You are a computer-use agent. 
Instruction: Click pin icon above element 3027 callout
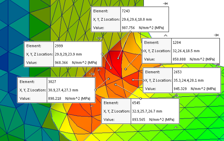(x=92, y=74)
